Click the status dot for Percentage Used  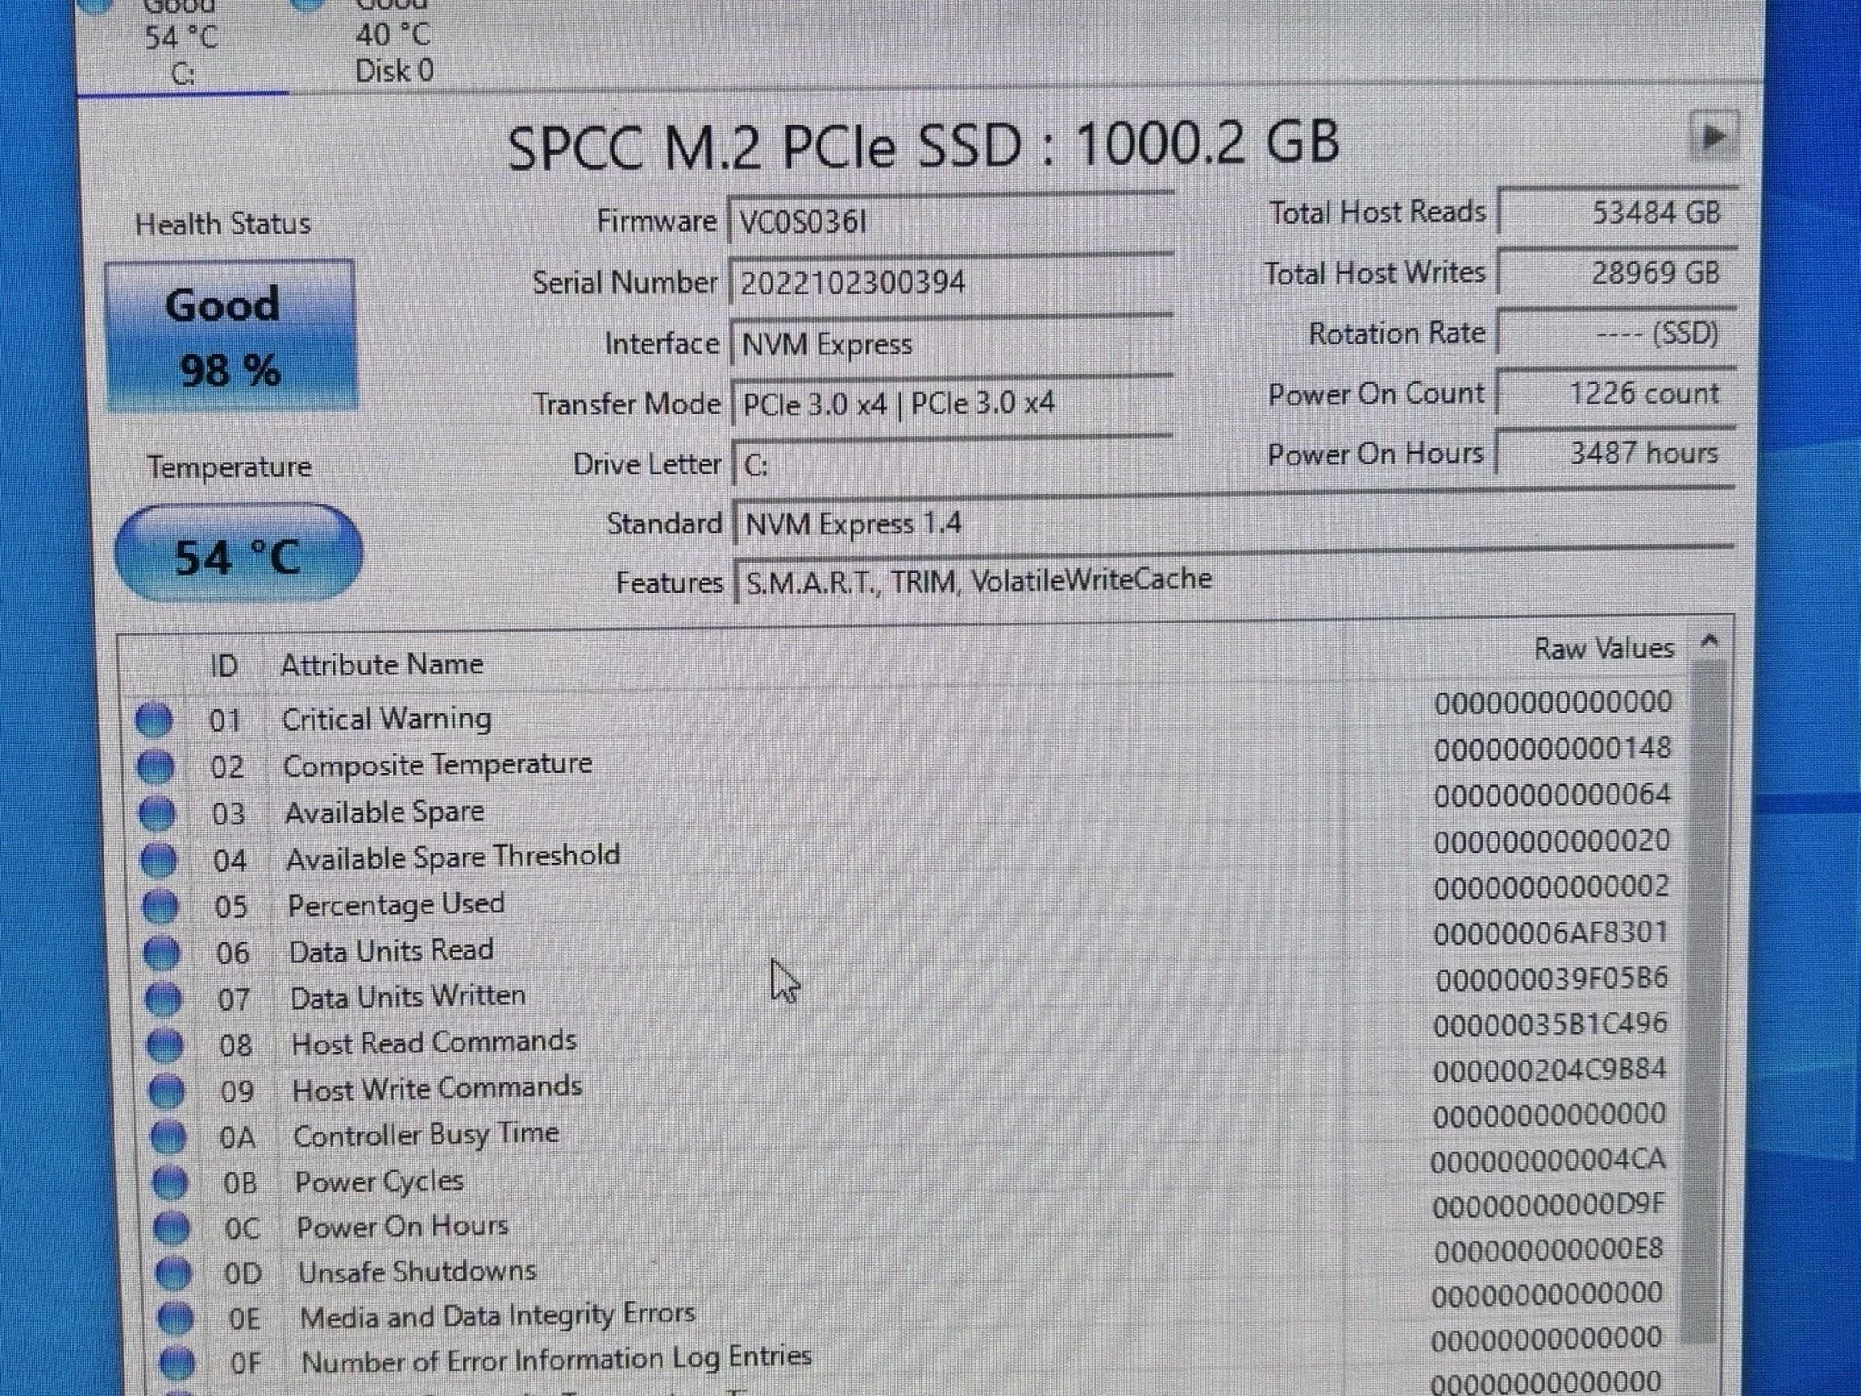click(x=161, y=906)
